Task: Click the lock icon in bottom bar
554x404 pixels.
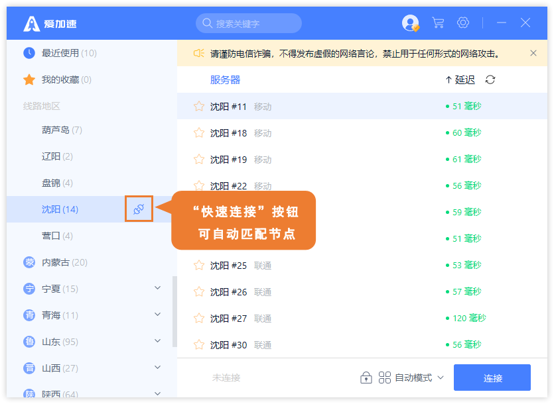Action: click(366, 378)
